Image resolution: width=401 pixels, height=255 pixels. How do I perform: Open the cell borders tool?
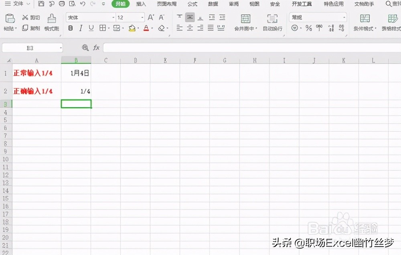click(x=103, y=28)
